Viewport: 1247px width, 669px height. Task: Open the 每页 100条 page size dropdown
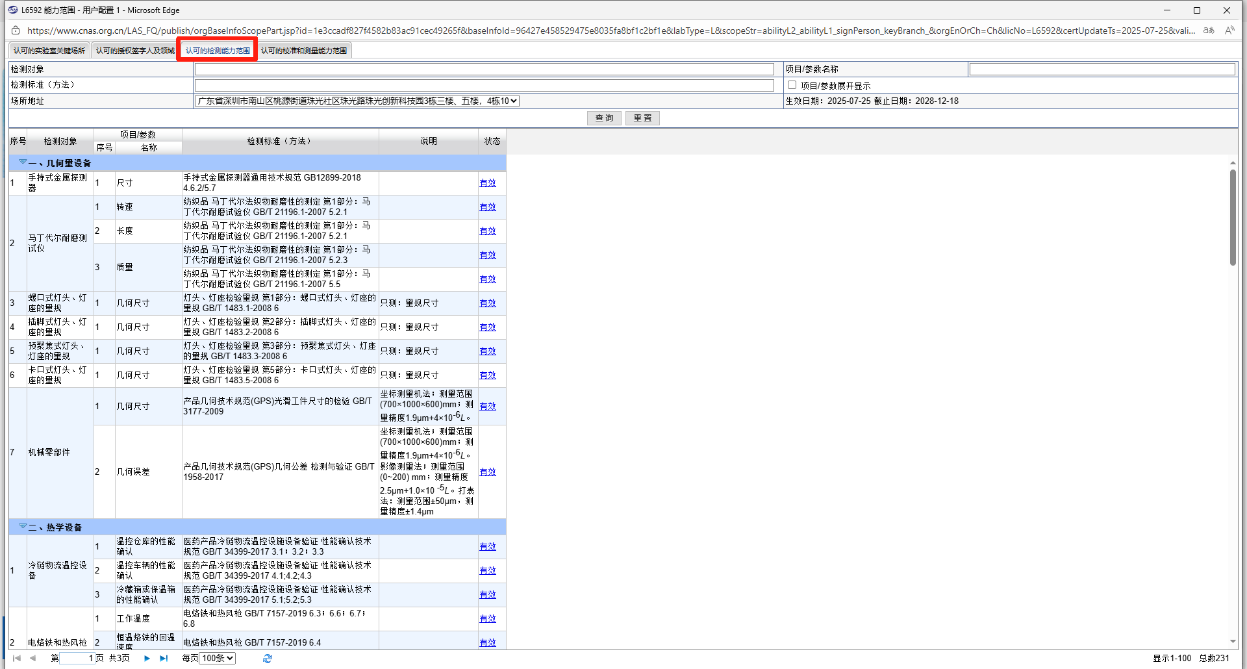coord(217,658)
